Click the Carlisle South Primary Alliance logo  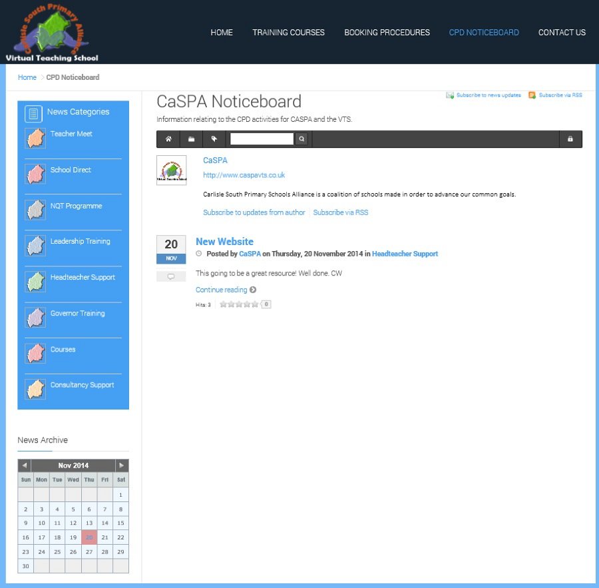tap(52, 32)
